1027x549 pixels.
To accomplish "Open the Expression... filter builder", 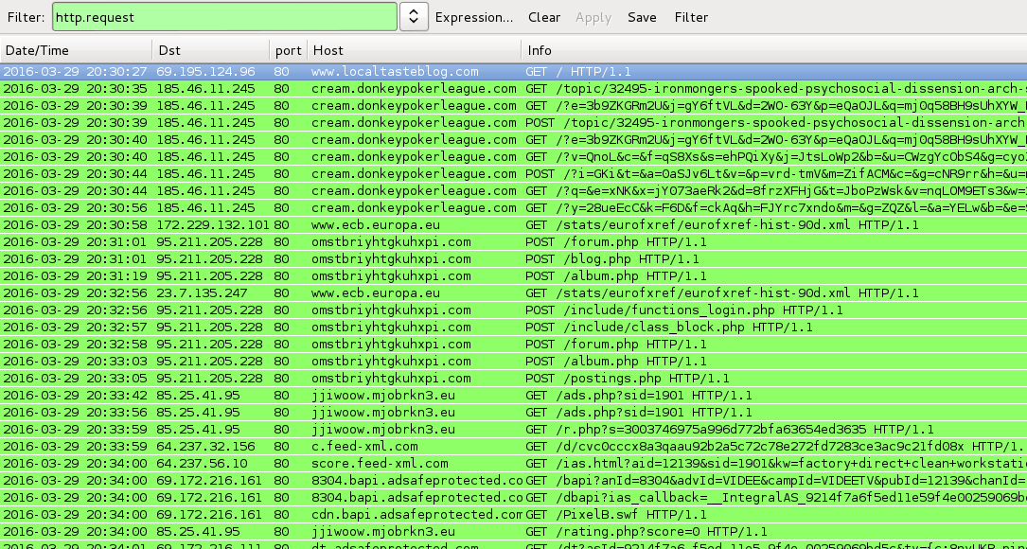I will click(473, 17).
